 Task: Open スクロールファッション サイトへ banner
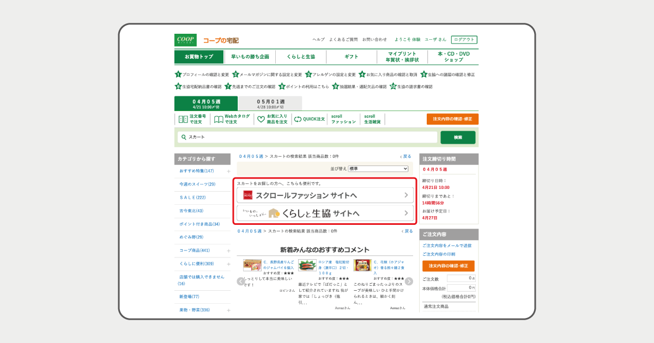point(325,195)
